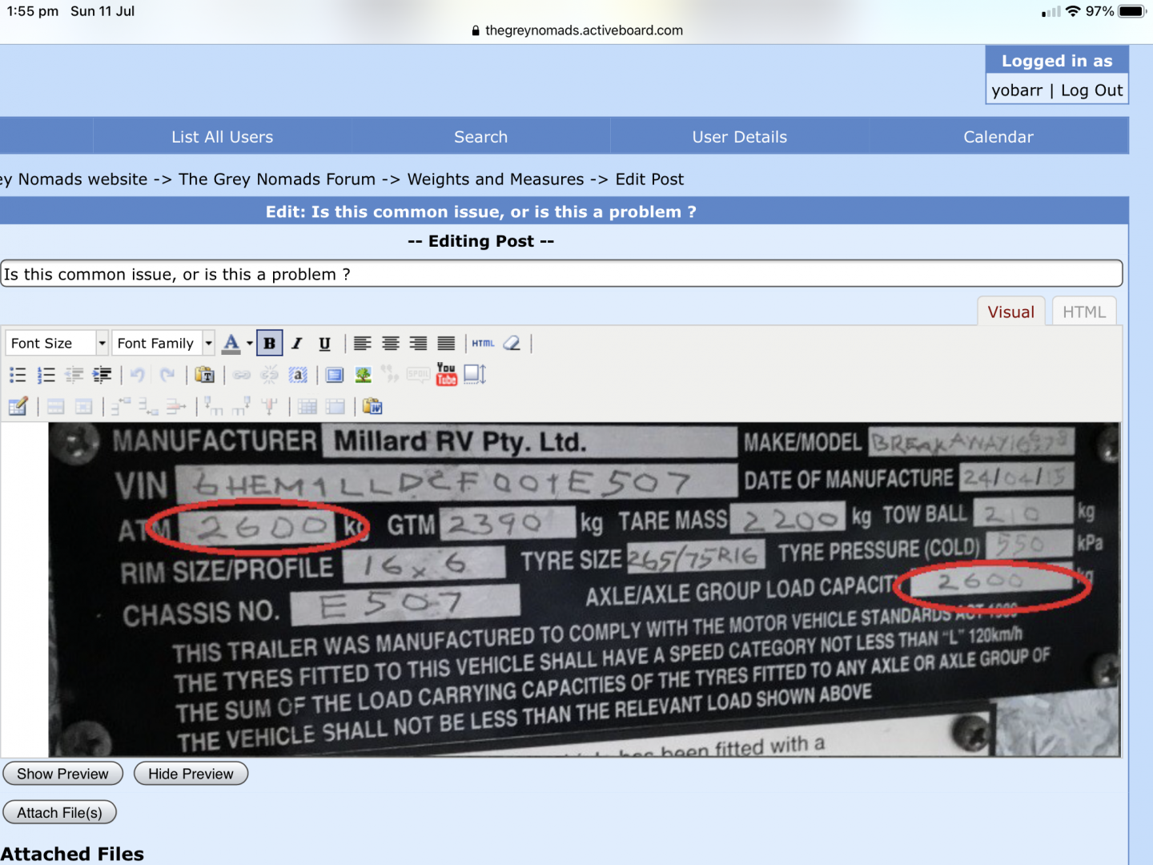Select the compliance plate image in editor
1153x865 pixels.
pyautogui.click(x=585, y=589)
